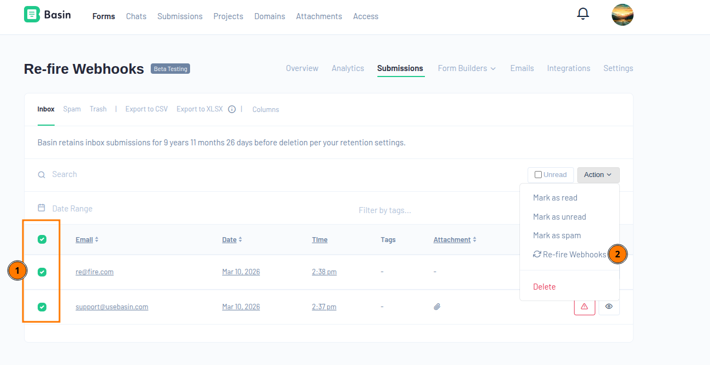The height and width of the screenshot is (365, 710).
Task: Click the Basin logo icon
Action: (32, 15)
